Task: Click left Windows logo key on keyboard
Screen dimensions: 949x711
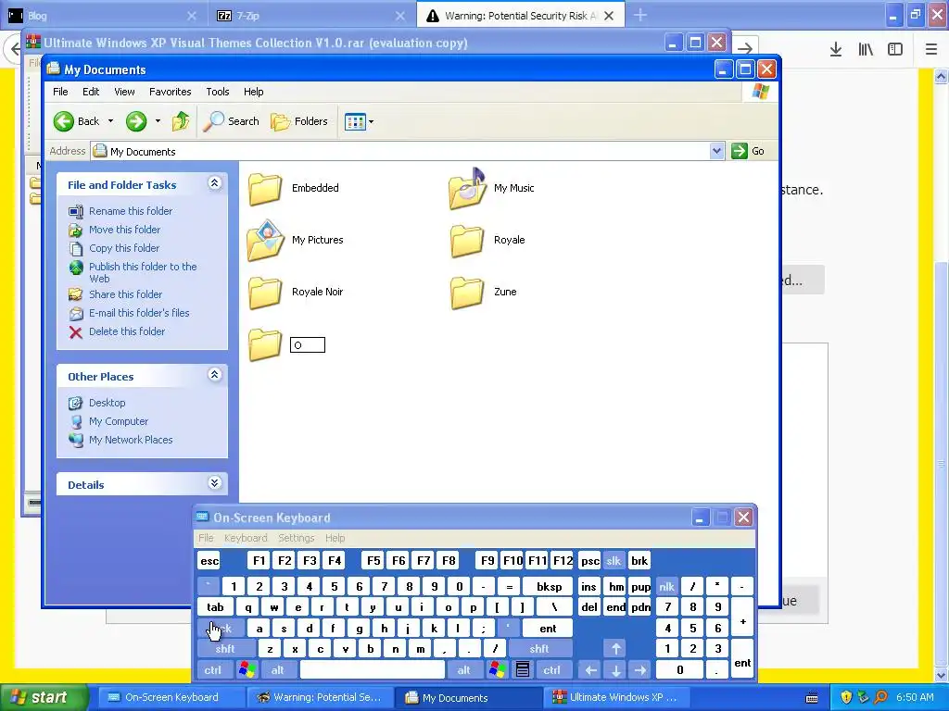Action: pos(247,670)
